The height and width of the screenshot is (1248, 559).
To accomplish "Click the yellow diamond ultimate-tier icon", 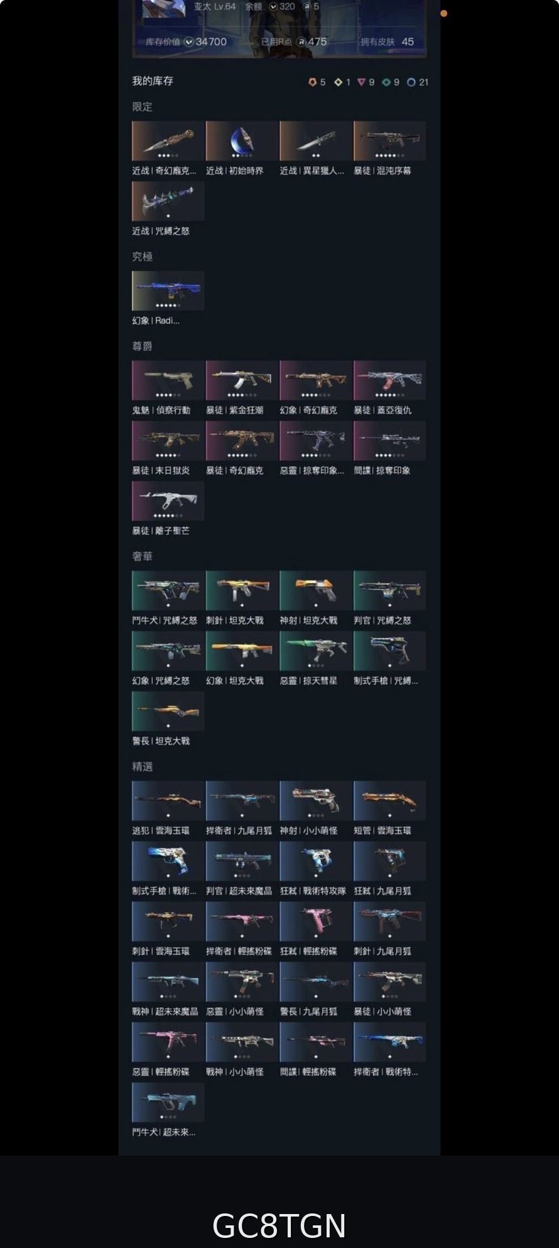I will point(338,82).
